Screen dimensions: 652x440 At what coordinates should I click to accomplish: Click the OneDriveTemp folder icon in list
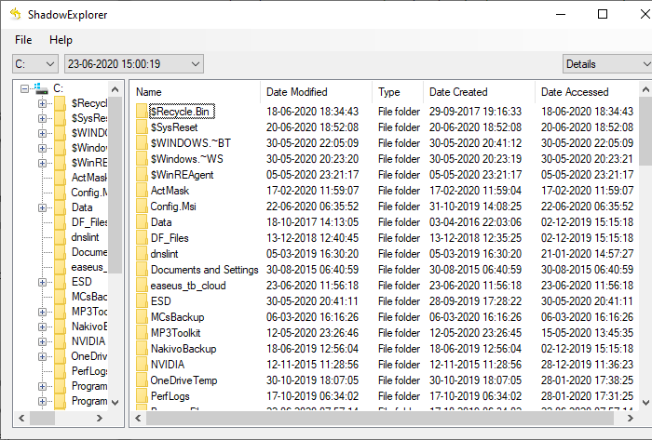[x=142, y=380]
